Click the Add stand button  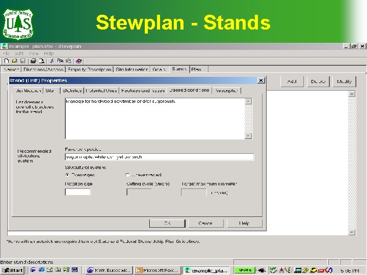292,81
